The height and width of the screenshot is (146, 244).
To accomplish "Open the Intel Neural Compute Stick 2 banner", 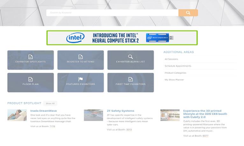I will pyautogui.click(x=122, y=38).
